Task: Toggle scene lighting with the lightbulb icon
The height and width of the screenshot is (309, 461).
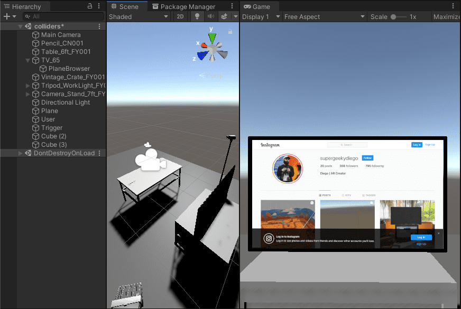Action: (x=197, y=16)
